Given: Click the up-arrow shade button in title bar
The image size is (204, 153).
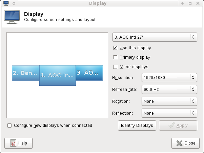Looking at the screenshot, I should pos(182,4).
